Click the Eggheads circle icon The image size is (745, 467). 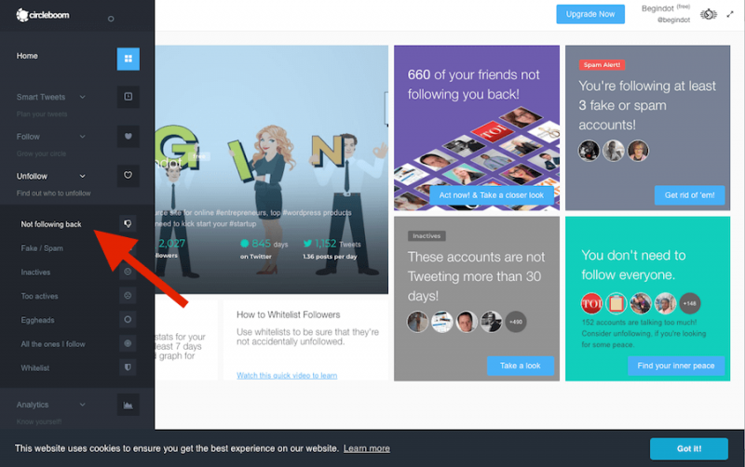point(128,319)
